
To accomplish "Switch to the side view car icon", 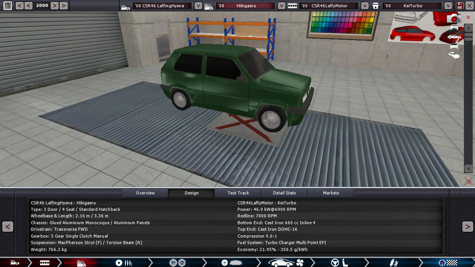I will coord(454,37).
